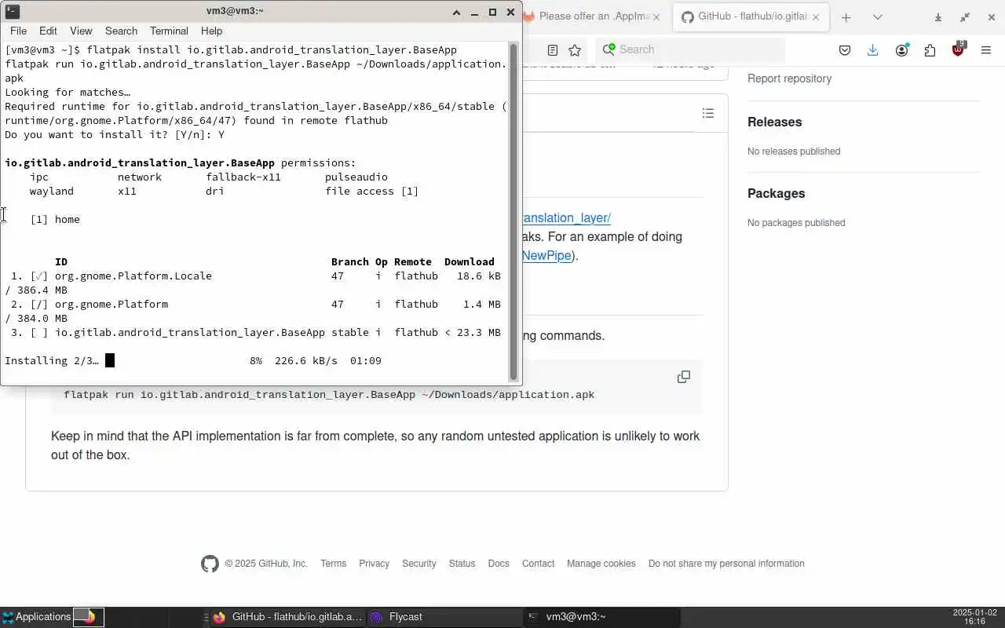Viewport: 1005px width, 628px height.
Task: Open the terminal View menu
Action: (81, 31)
